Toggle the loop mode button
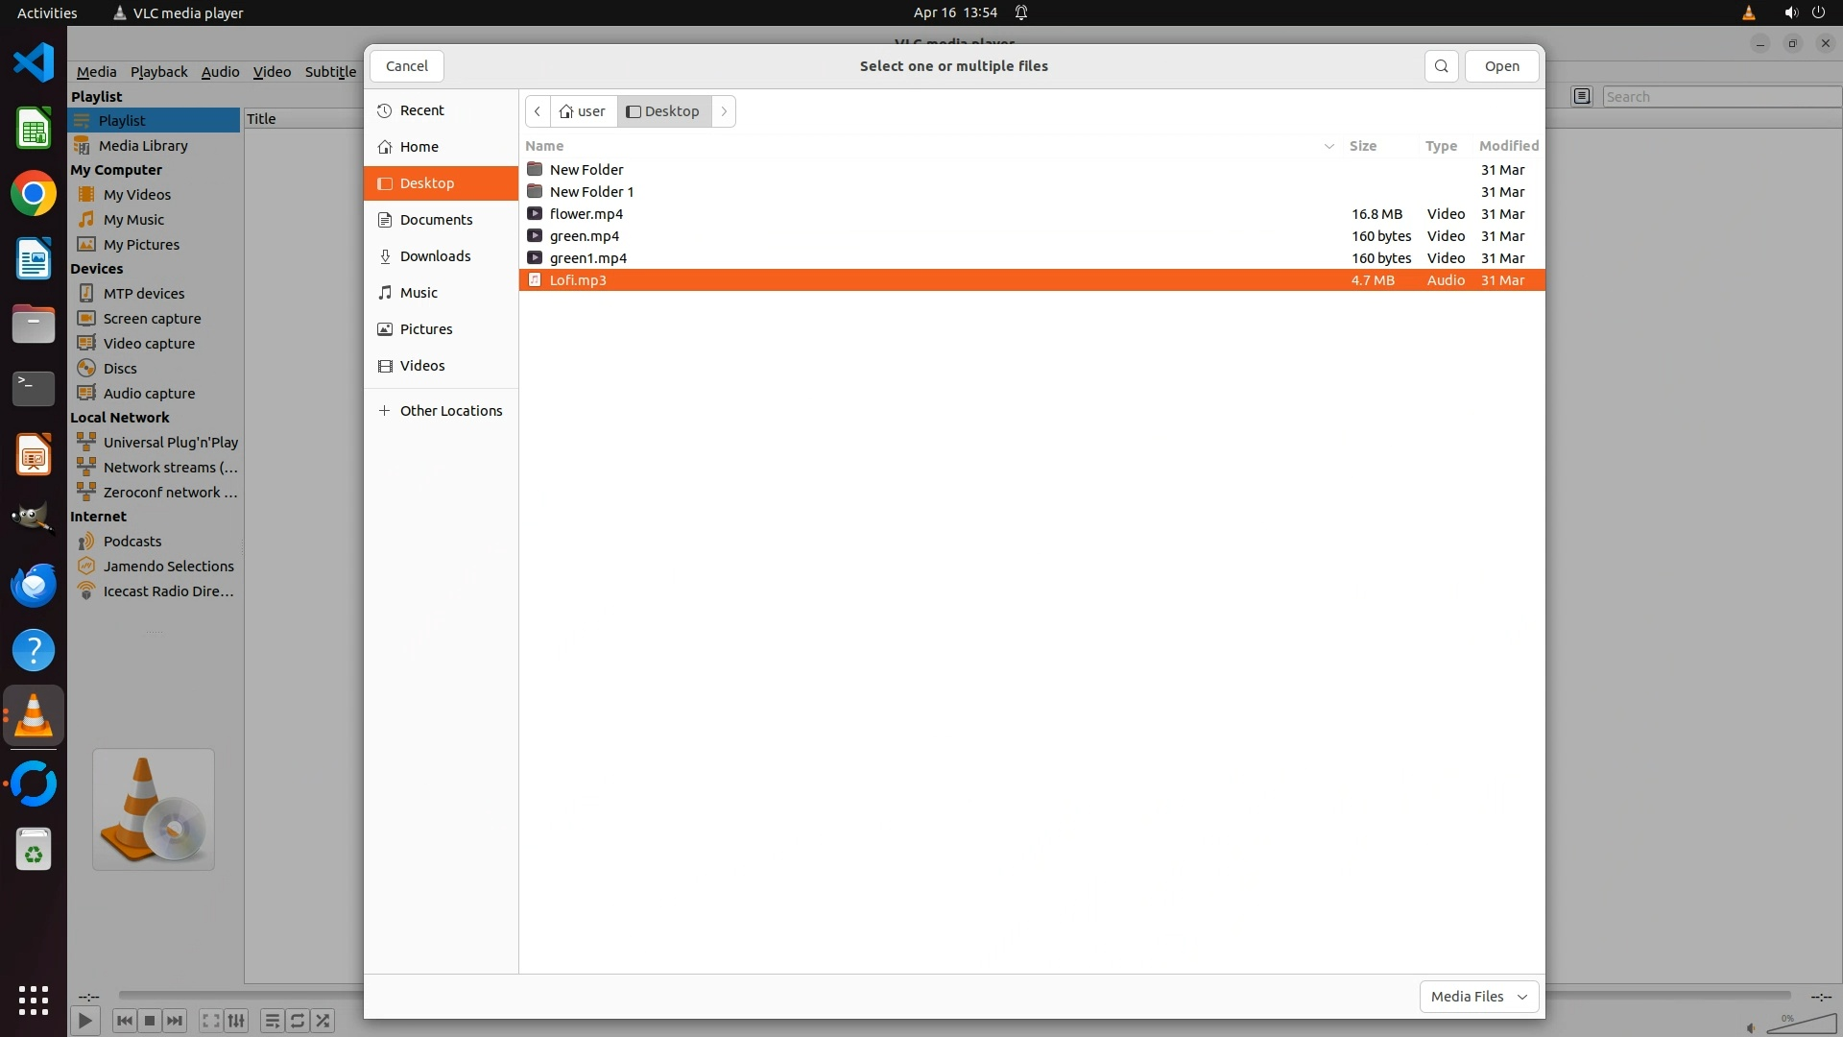Viewport: 1843px width, 1037px height. (298, 1021)
